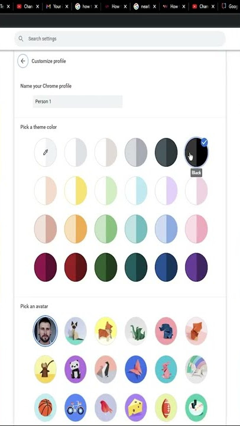Select the Siamese cat origami avatar
This screenshot has width=240, height=426.
point(76,331)
